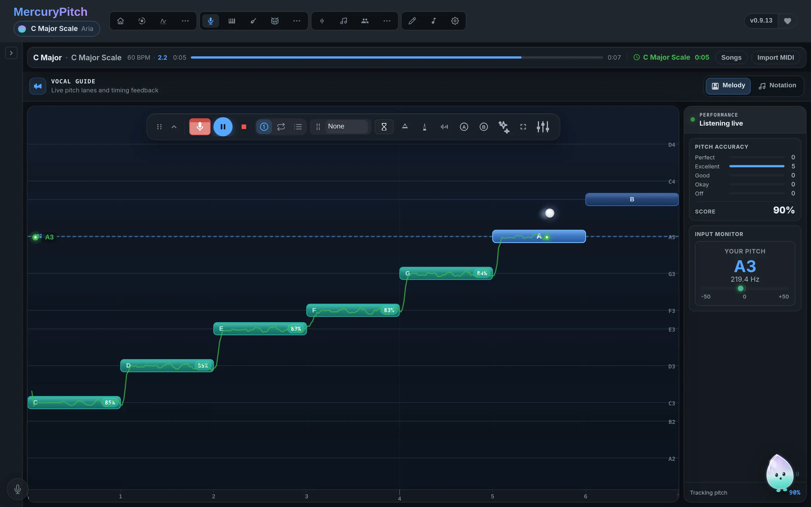Open the people group icon in top toolbar
The image size is (811, 507).
click(x=365, y=21)
